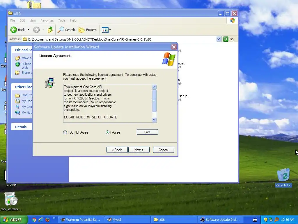Launch Chrome from Quick Launch
The image size is (298, 224).
click(x=34, y=220)
